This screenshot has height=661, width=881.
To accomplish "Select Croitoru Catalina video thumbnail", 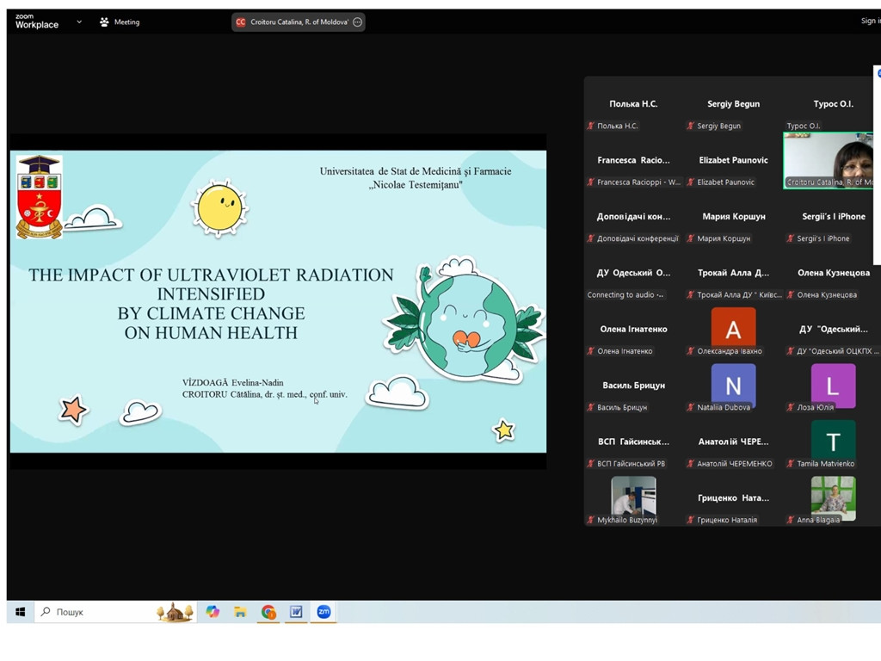I will (x=829, y=160).
